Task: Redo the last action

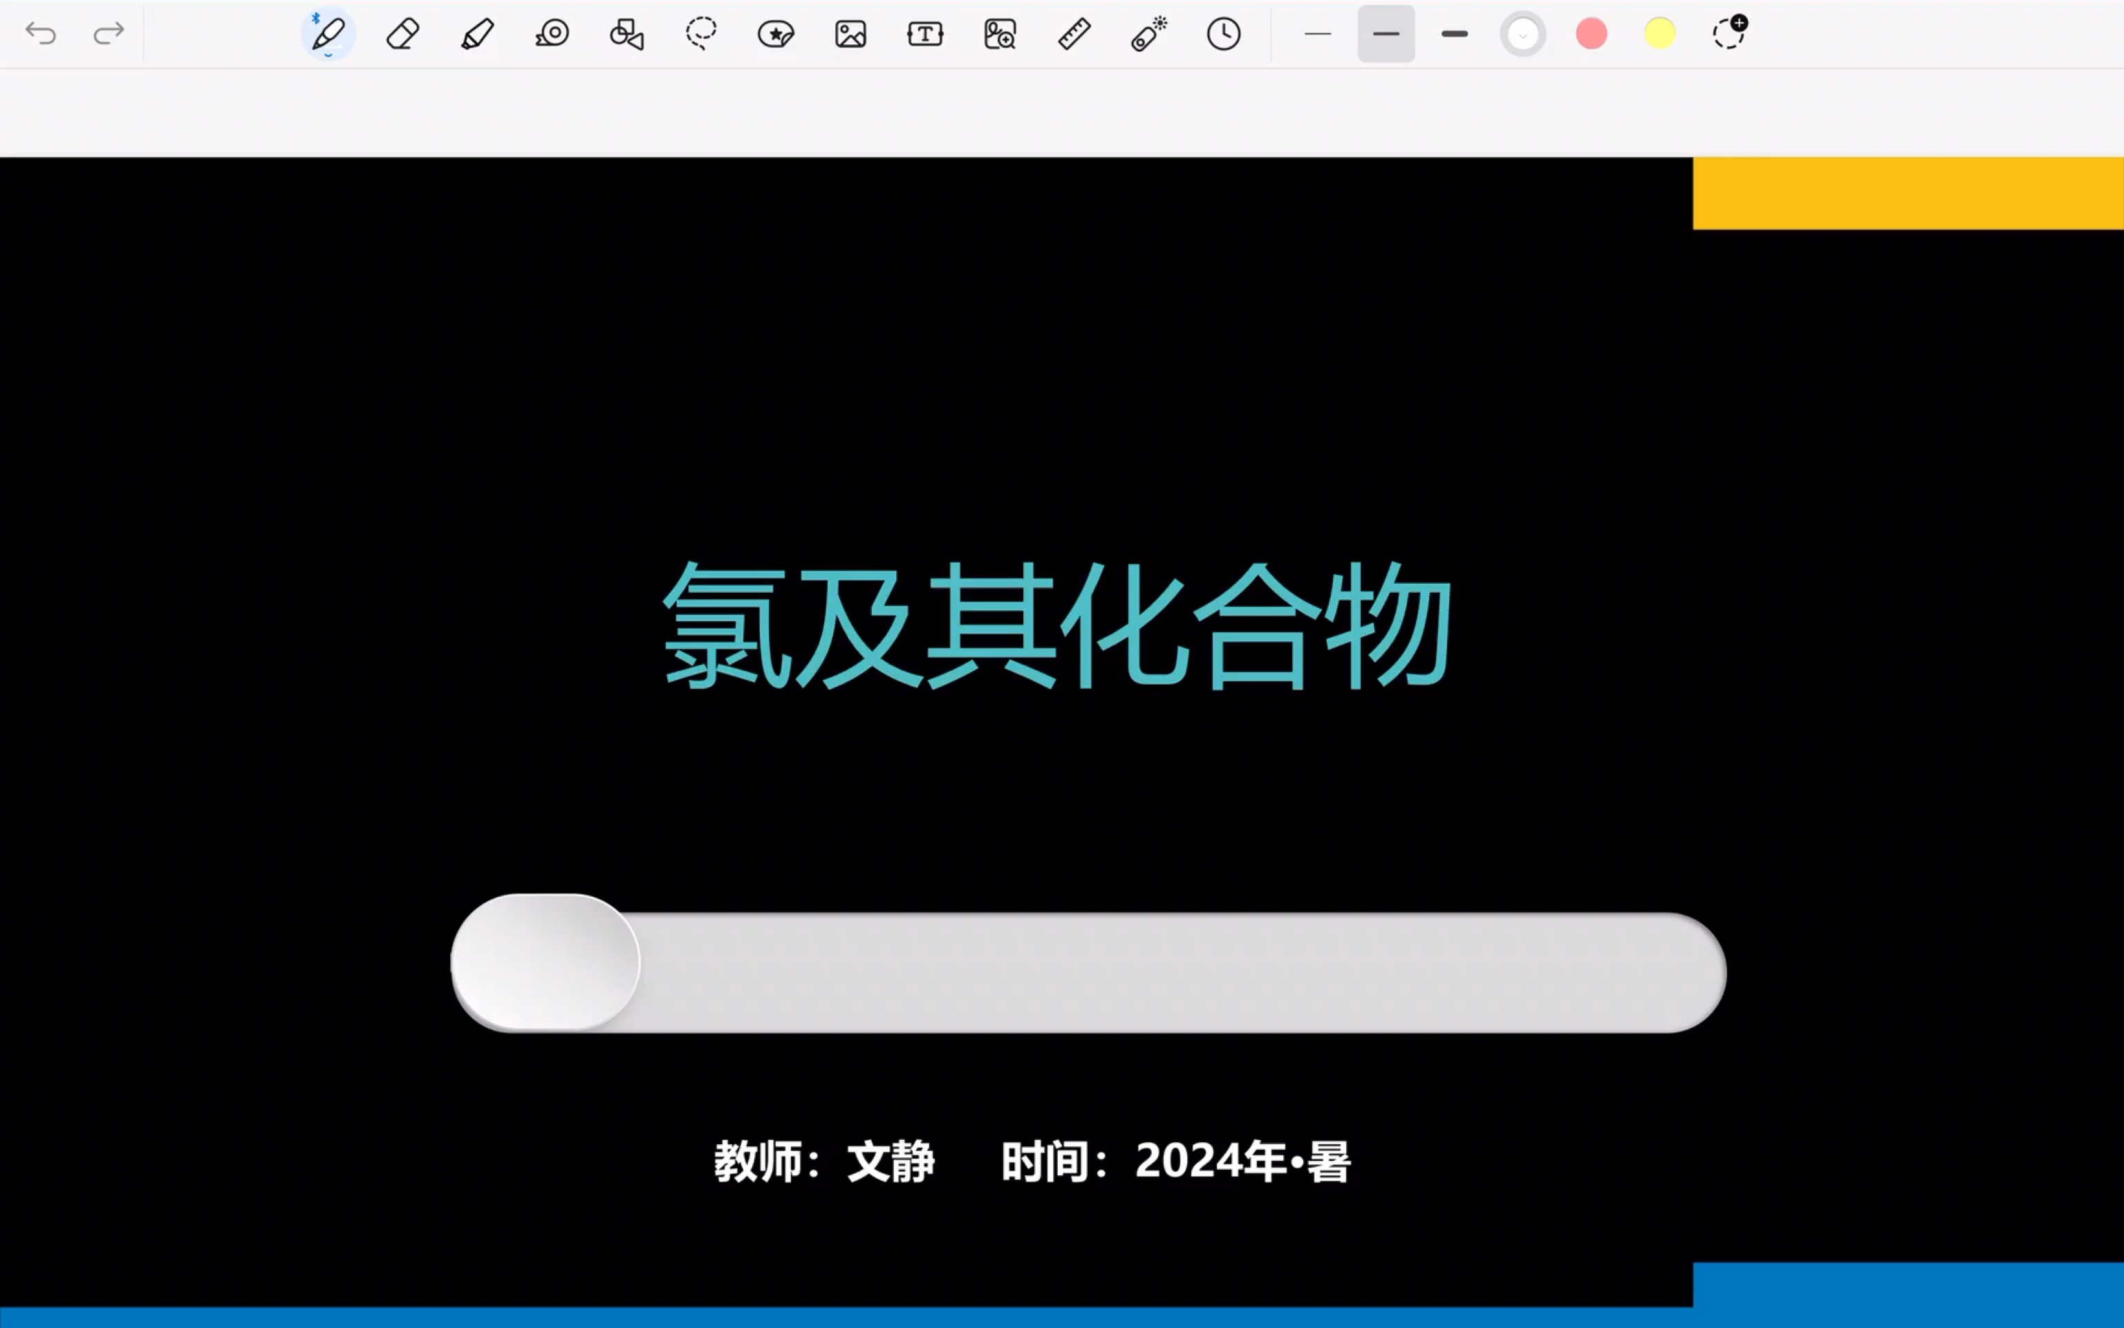Action: click(x=109, y=33)
